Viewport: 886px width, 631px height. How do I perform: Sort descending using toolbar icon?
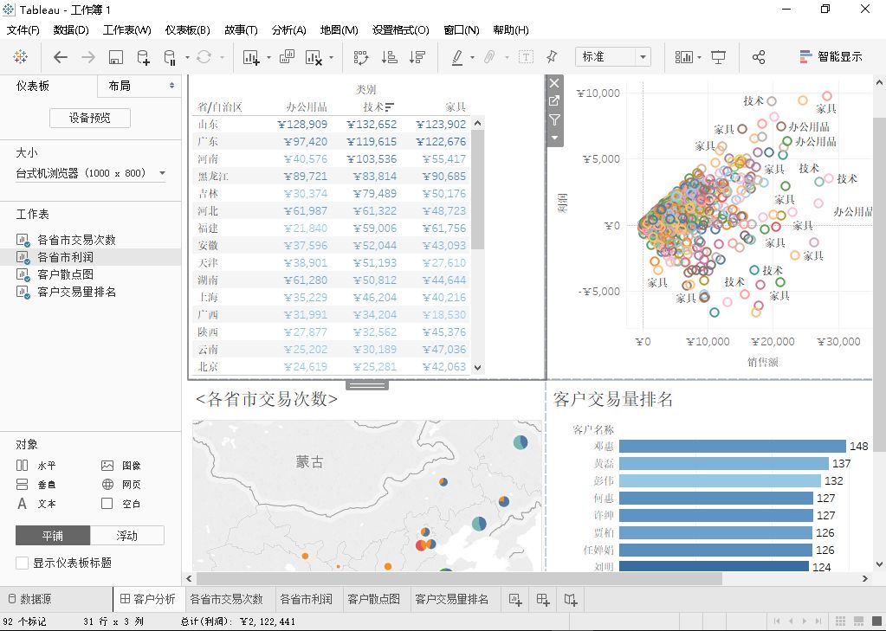[417, 57]
